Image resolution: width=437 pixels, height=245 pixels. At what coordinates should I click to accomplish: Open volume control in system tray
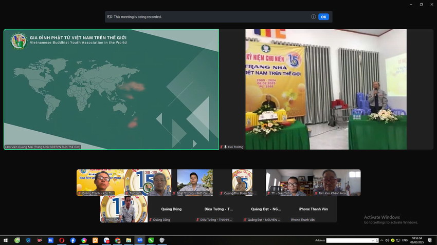tap(387, 240)
